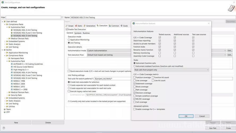Select the General sub-tab
Viewport: 236px width, 133px height.
point(70,33)
